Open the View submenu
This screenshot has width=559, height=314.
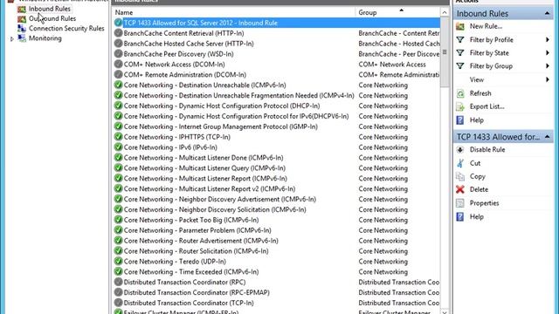[477, 79]
